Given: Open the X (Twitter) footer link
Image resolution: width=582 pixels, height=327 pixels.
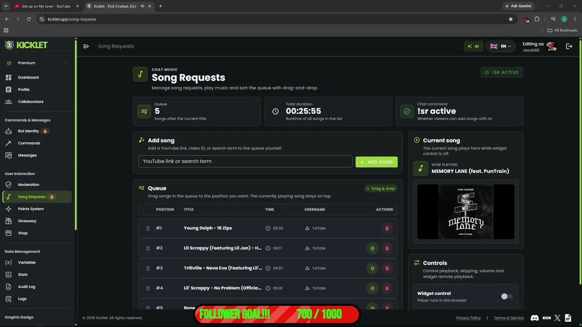Looking at the screenshot, I should 557,318.
